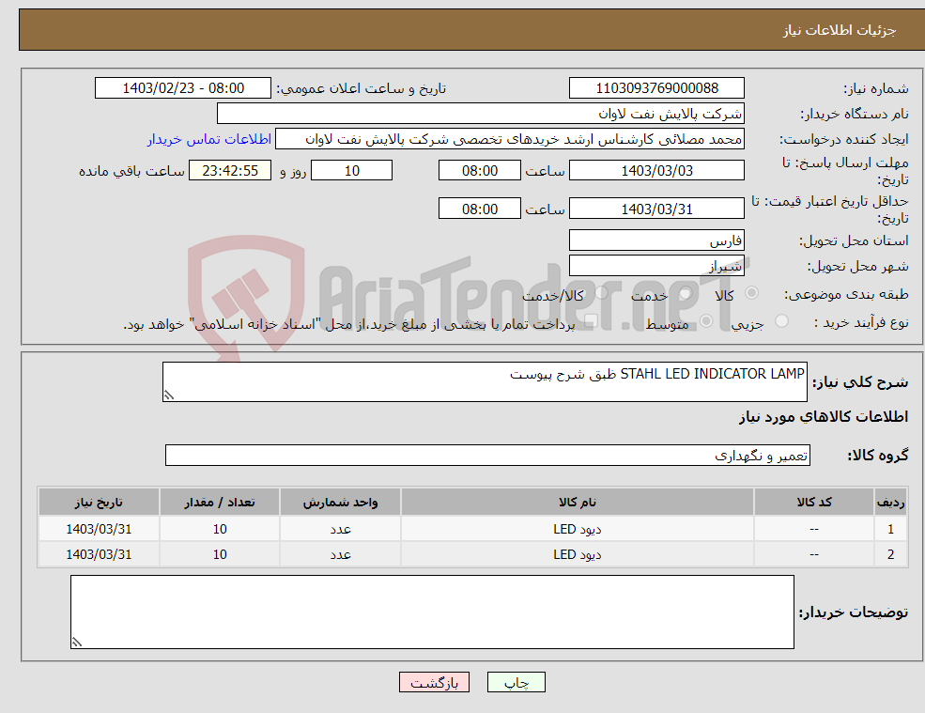Click the general description textarea STAHL LED INDICATOR LAMP
This screenshot has width=925, height=713.
(x=485, y=382)
